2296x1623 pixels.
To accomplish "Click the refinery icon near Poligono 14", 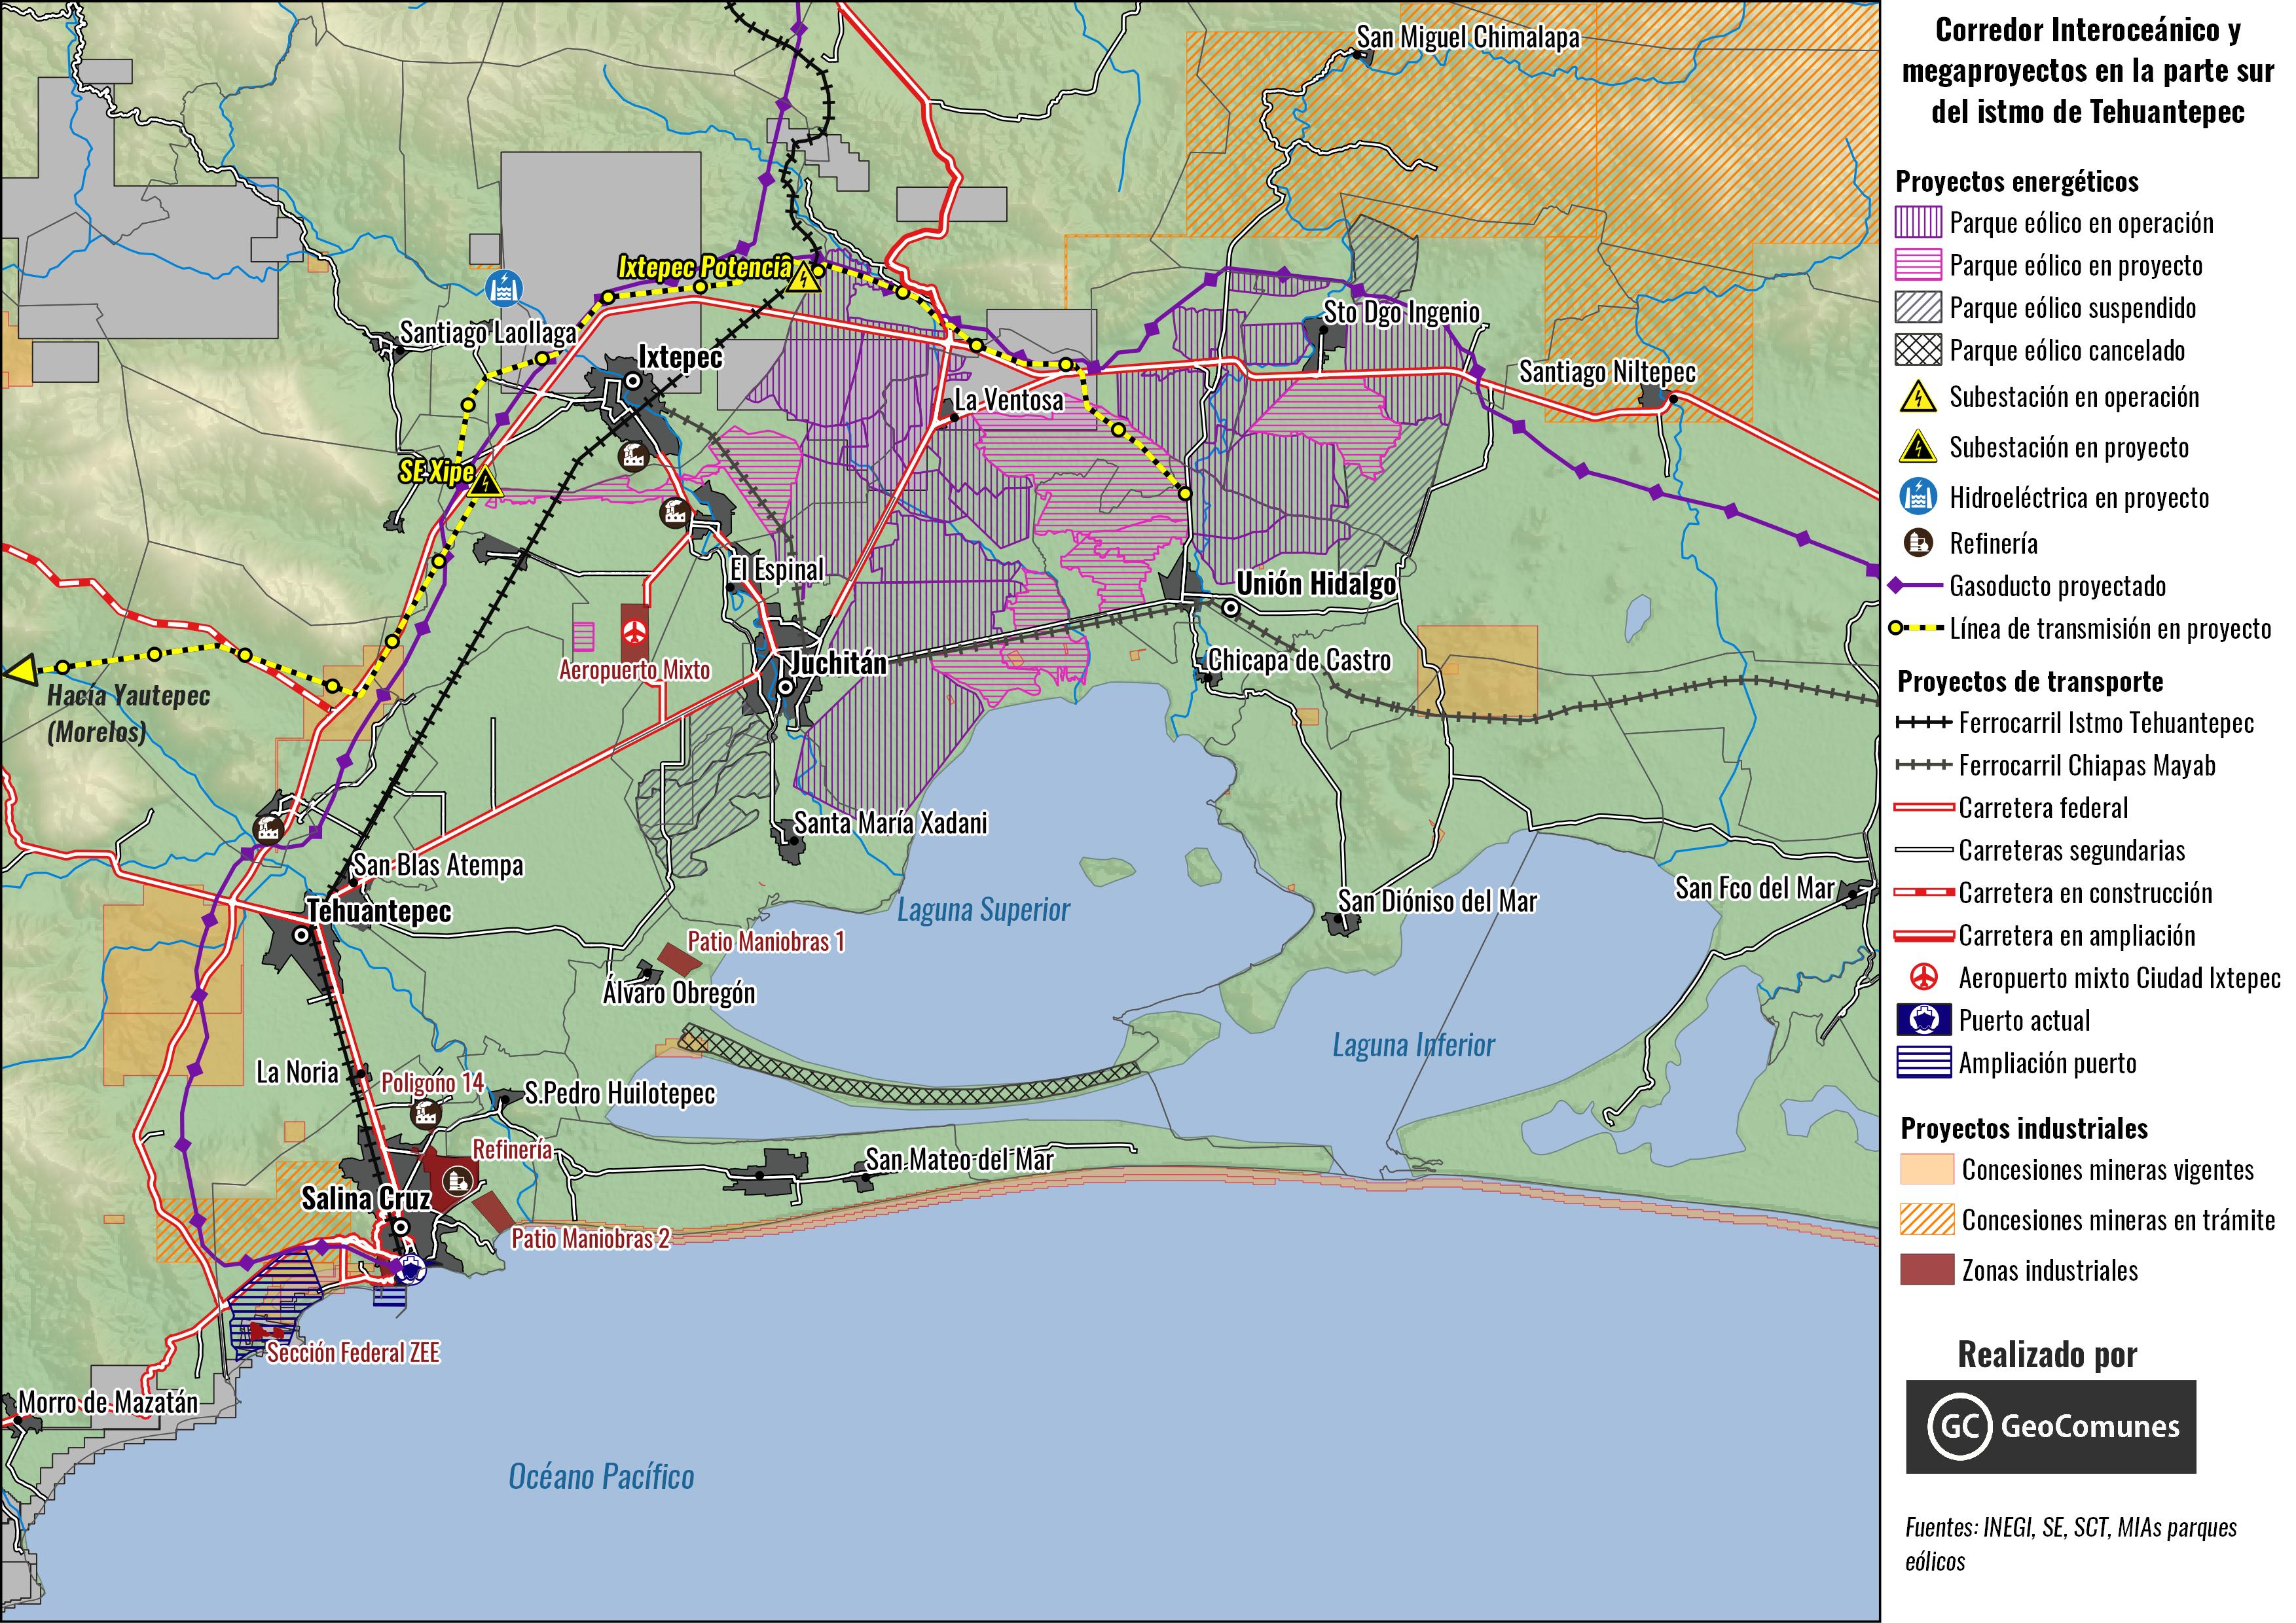I will 426,1113.
